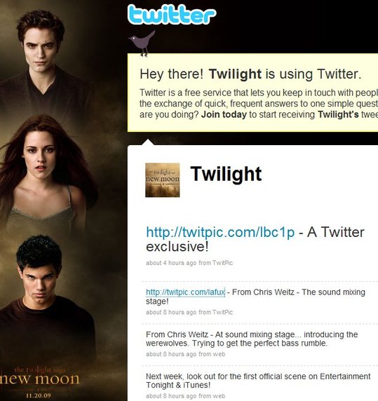
Task: Click the purple bird icon
Action: click(142, 43)
